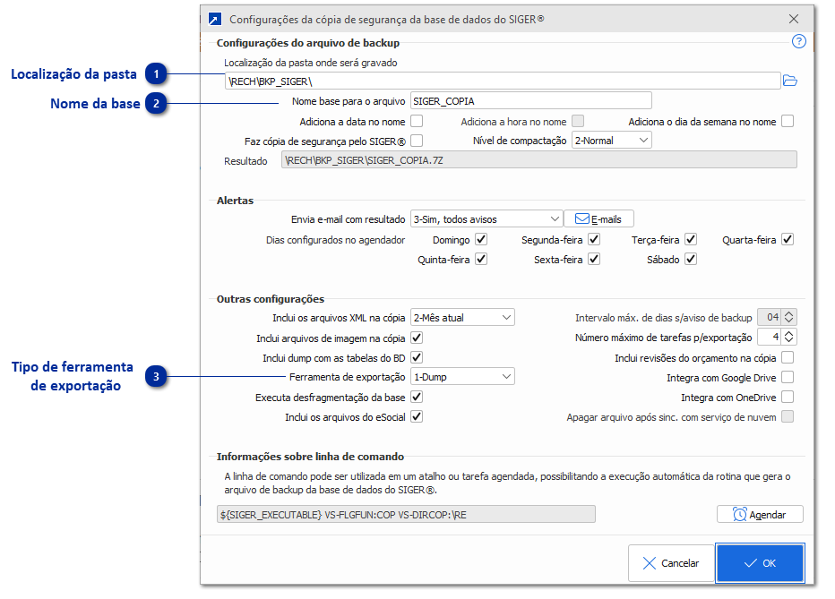
Task: Click the 'Nome base para o arquivo' field
Action: tap(530, 101)
